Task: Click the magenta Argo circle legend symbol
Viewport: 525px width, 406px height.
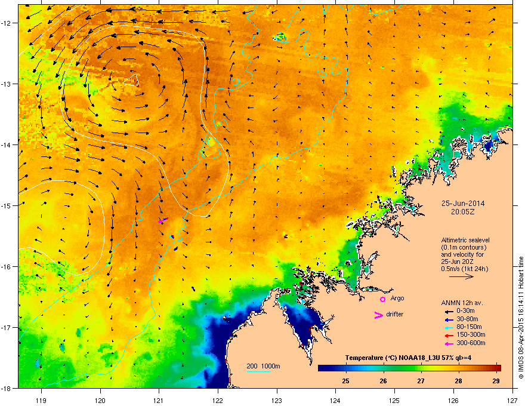Action: pos(382,299)
